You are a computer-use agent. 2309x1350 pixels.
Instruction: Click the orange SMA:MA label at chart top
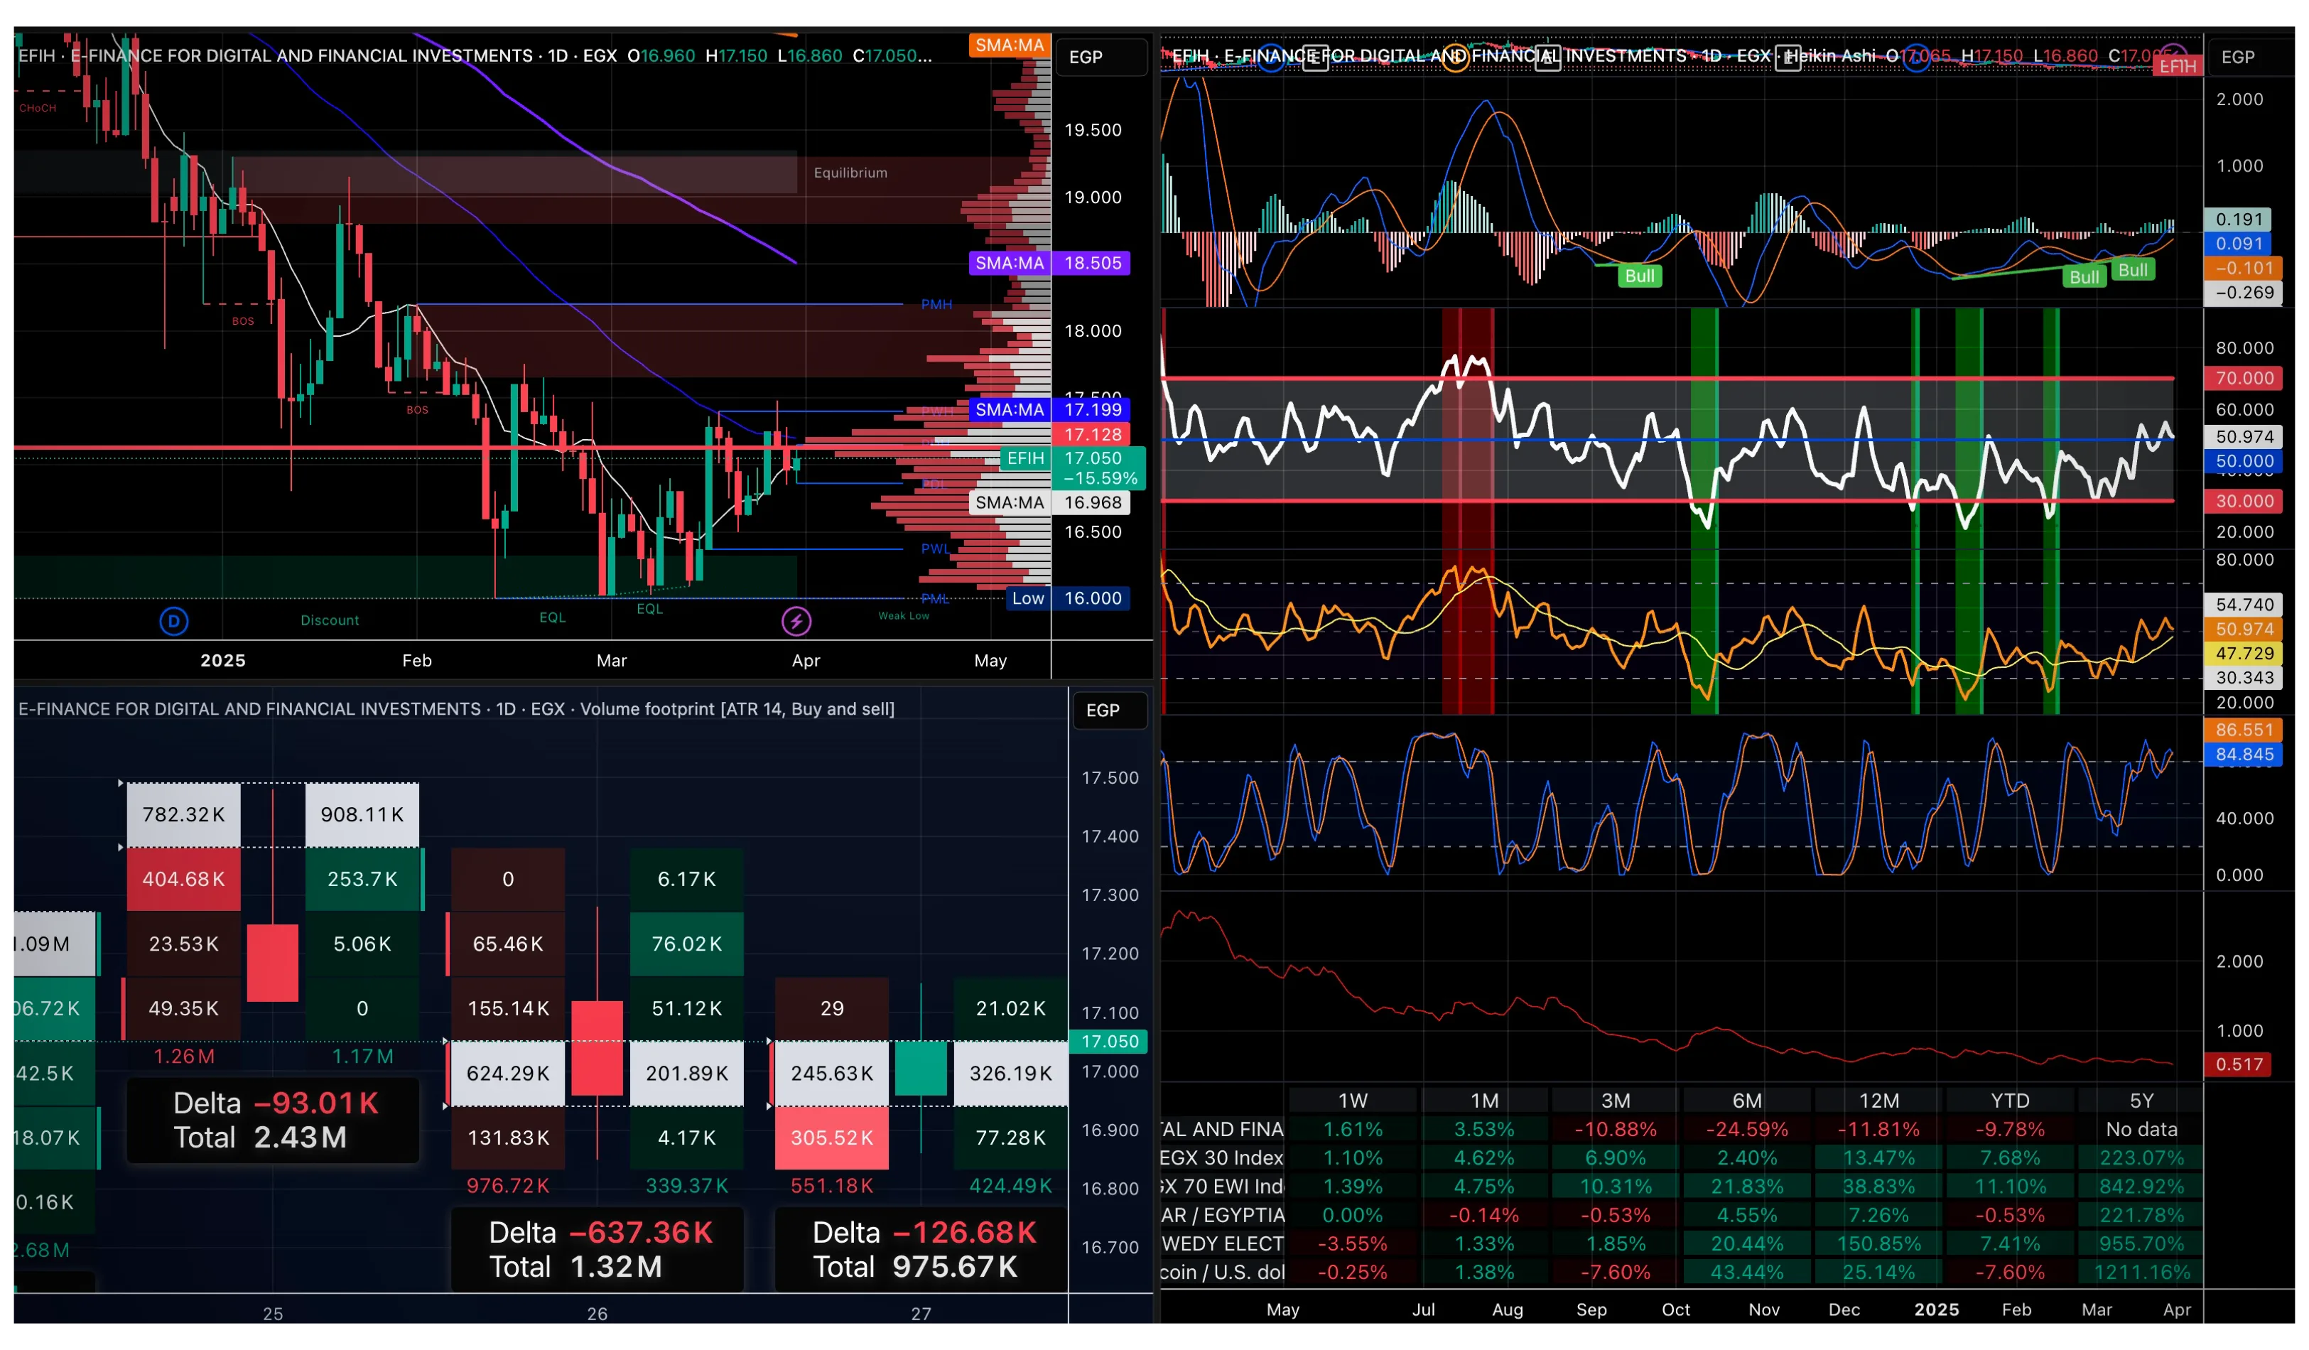(1009, 45)
